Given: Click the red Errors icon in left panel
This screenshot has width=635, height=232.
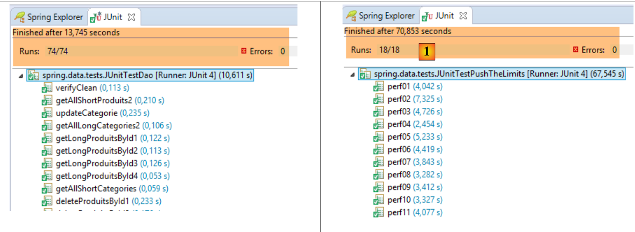Looking at the screenshot, I should (244, 51).
